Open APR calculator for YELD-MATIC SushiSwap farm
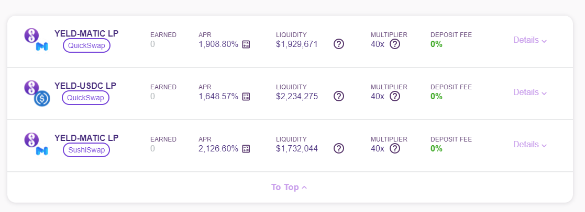Viewport: 585px width, 212px height. pos(246,148)
